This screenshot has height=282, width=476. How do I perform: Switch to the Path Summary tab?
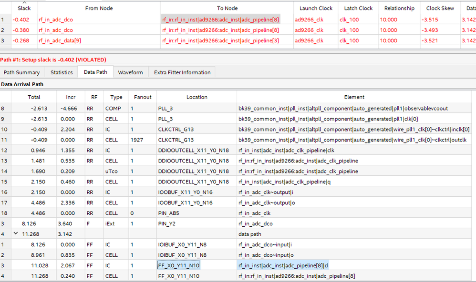click(22, 72)
